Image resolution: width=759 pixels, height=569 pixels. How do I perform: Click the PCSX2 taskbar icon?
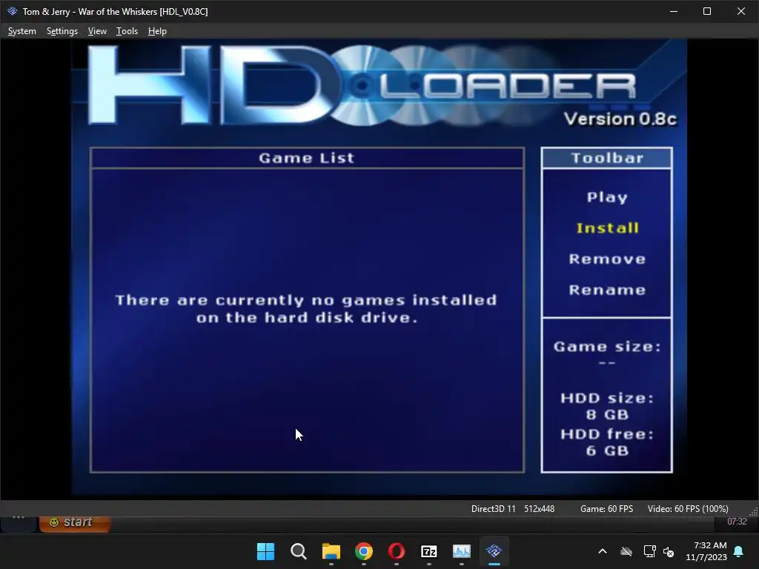pyautogui.click(x=494, y=551)
